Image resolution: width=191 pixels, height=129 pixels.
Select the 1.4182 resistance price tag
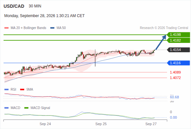[x=178, y=40]
